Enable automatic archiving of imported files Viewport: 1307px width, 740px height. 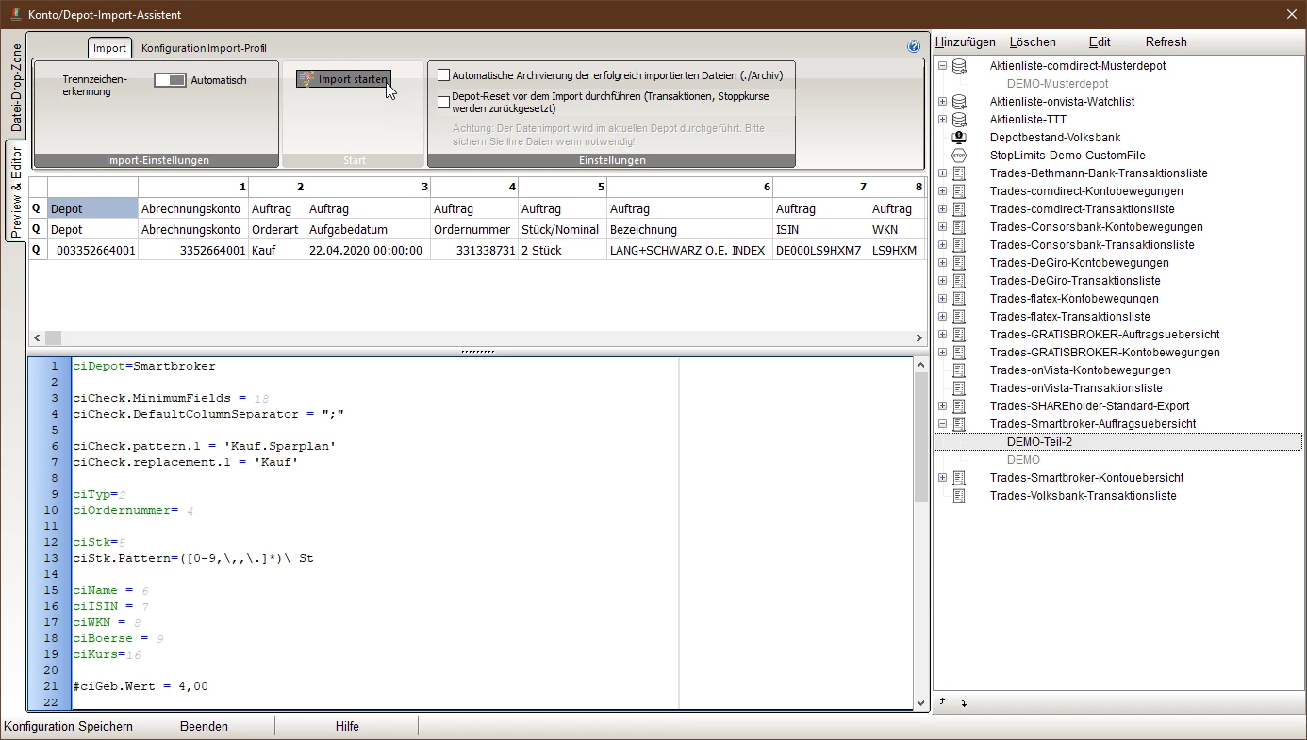click(444, 75)
